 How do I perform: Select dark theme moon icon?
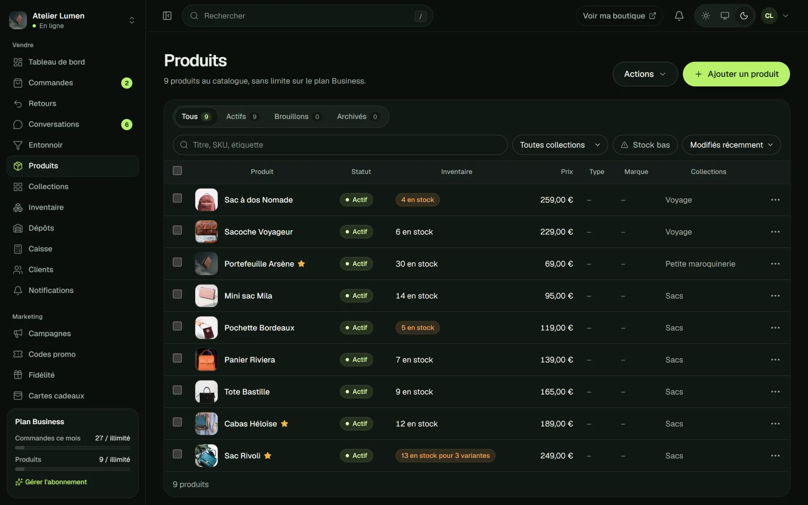click(744, 16)
